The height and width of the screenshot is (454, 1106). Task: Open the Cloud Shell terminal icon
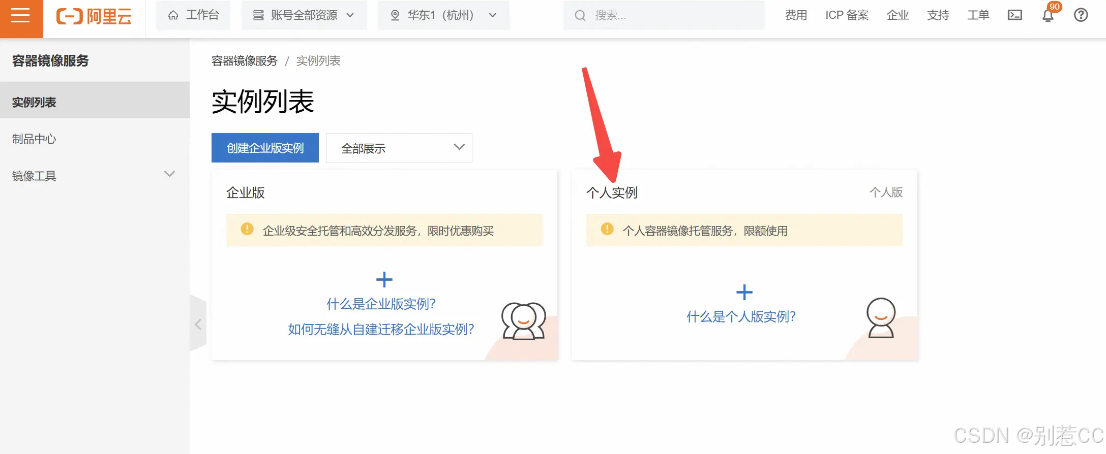pos(1015,15)
